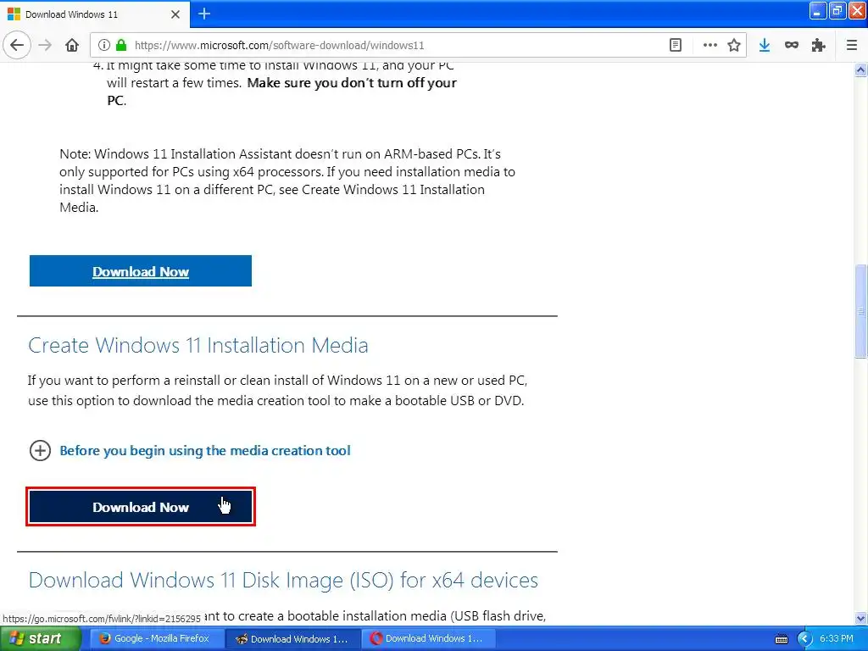
Task: Open the Windows Start menu
Action: [x=41, y=639]
